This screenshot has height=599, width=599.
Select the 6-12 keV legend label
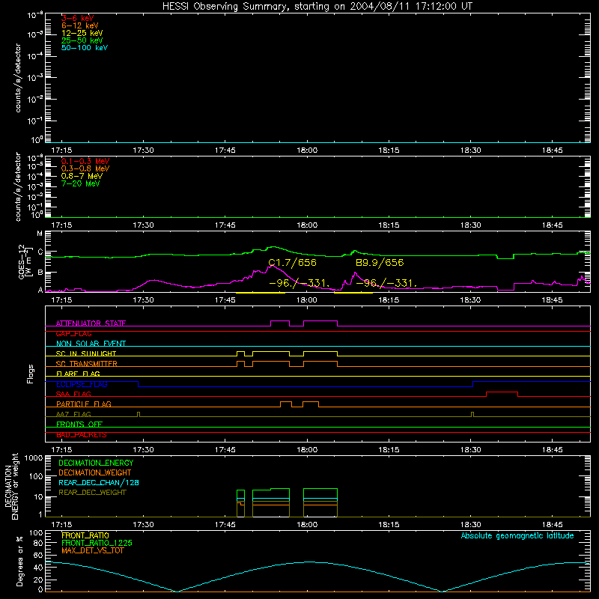[x=80, y=25]
